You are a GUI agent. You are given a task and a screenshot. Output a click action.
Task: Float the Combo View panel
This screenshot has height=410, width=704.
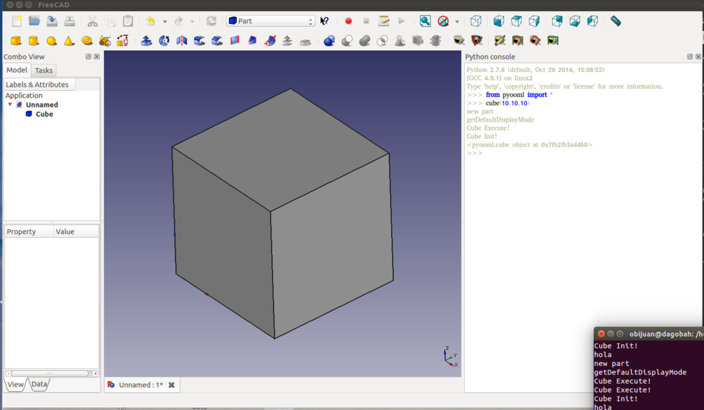89,57
